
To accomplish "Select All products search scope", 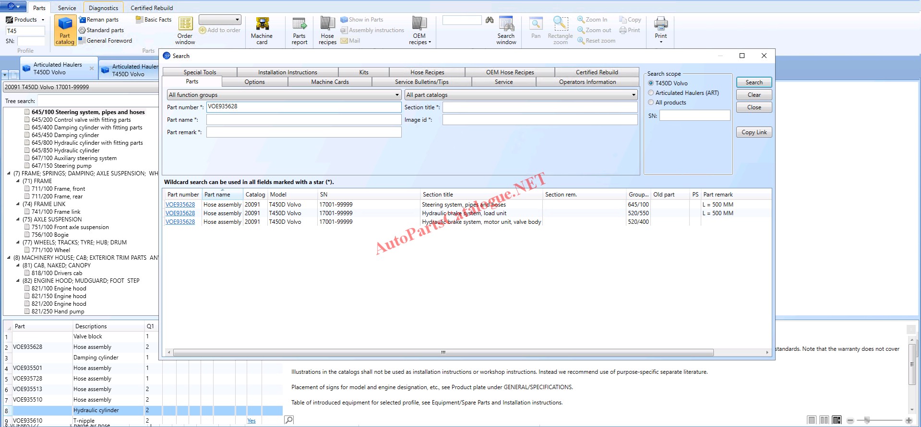I will click(x=651, y=103).
